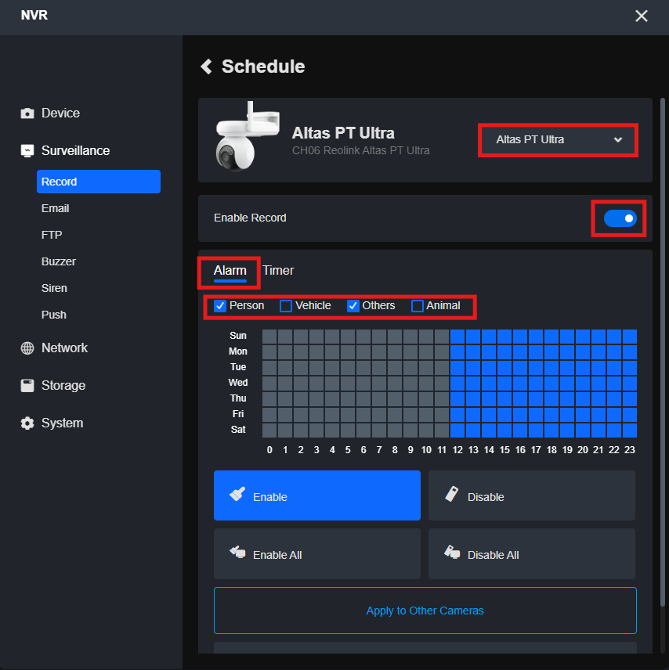This screenshot has width=669, height=670.
Task: Go back using the Schedule back arrow
Action: (206, 67)
